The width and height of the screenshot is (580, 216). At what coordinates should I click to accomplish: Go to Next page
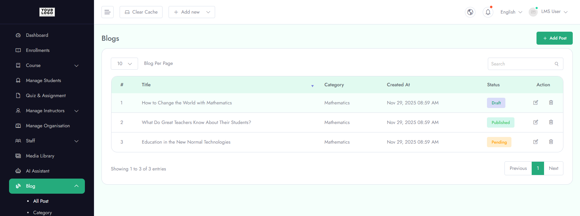tap(553, 168)
